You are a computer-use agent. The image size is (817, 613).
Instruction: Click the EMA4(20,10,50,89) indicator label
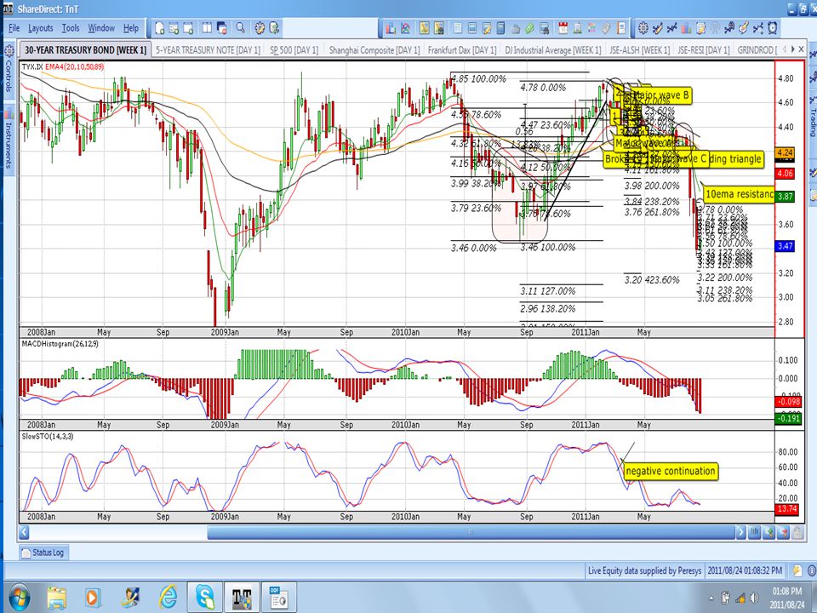point(75,66)
